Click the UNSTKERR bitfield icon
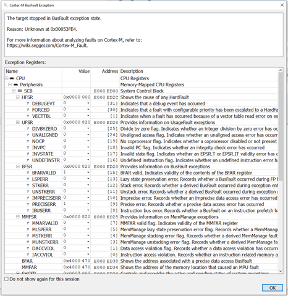The width and height of the screenshot is (288, 296). click(28, 192)
